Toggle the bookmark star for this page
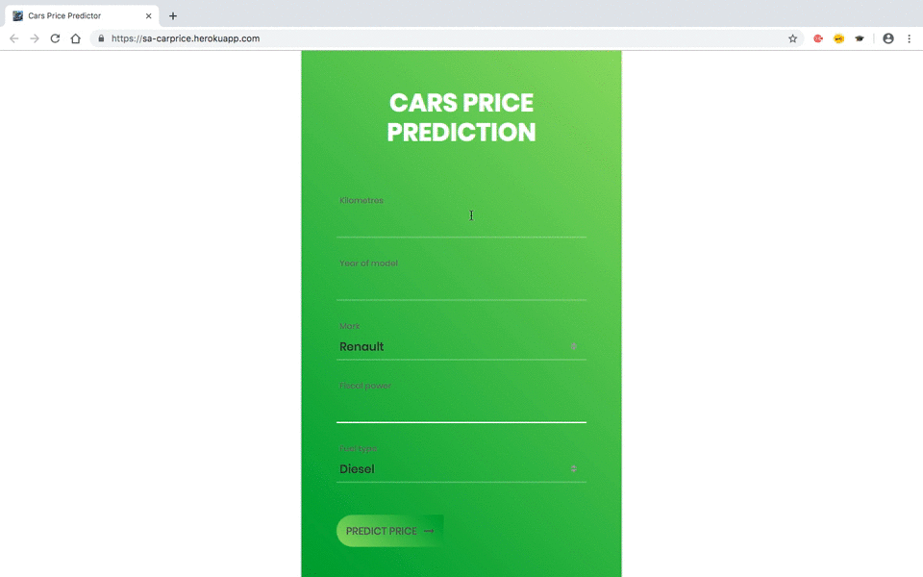The width and height of the screenshot is (923, 577). point(792,38)
